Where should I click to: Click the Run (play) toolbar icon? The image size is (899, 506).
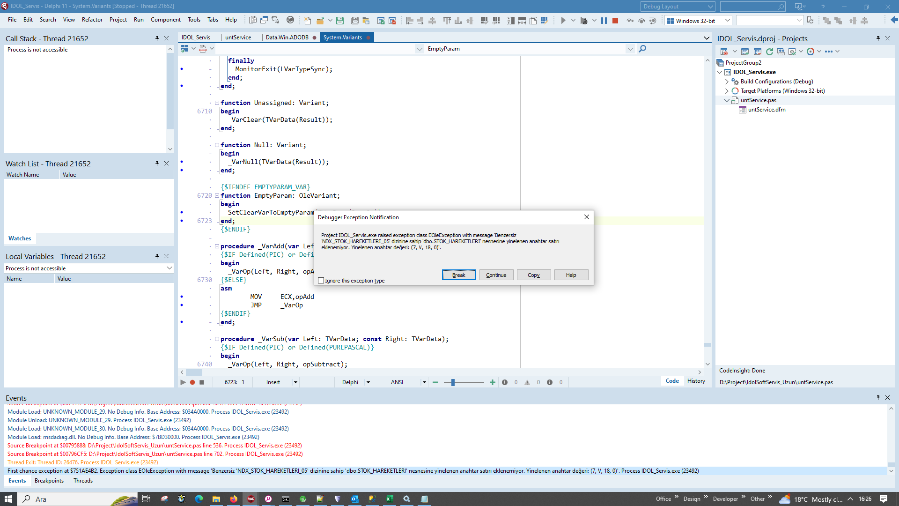[563, 21]
